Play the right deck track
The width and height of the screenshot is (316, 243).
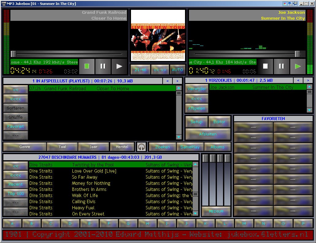coord(298,66)
